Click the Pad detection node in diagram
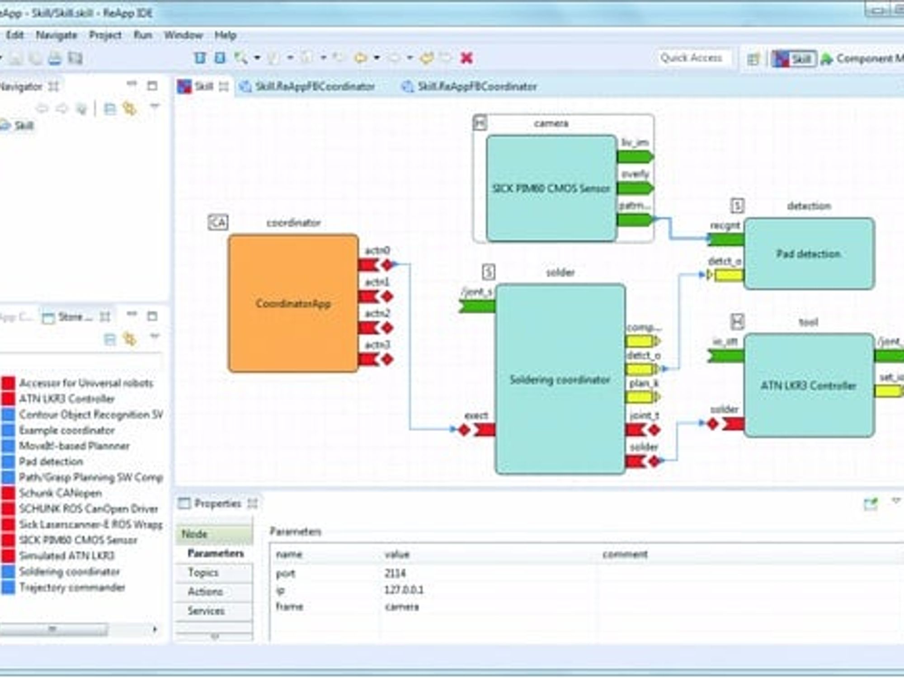 [x=809, y=254]
